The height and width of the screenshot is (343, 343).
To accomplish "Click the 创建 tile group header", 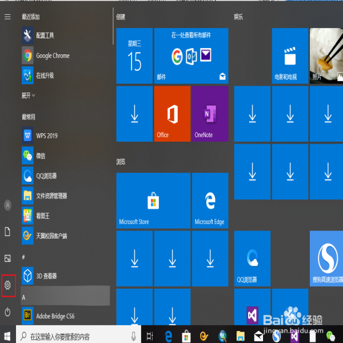I will pyautogui.click(x=121, y=17).
